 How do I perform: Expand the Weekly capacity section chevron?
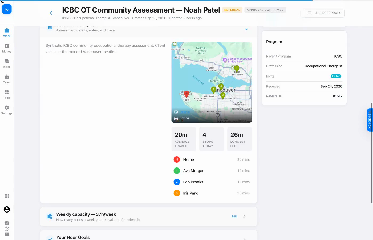coord(244,217)
